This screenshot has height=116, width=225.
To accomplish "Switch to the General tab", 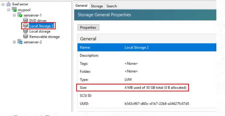I will point(81,6).
